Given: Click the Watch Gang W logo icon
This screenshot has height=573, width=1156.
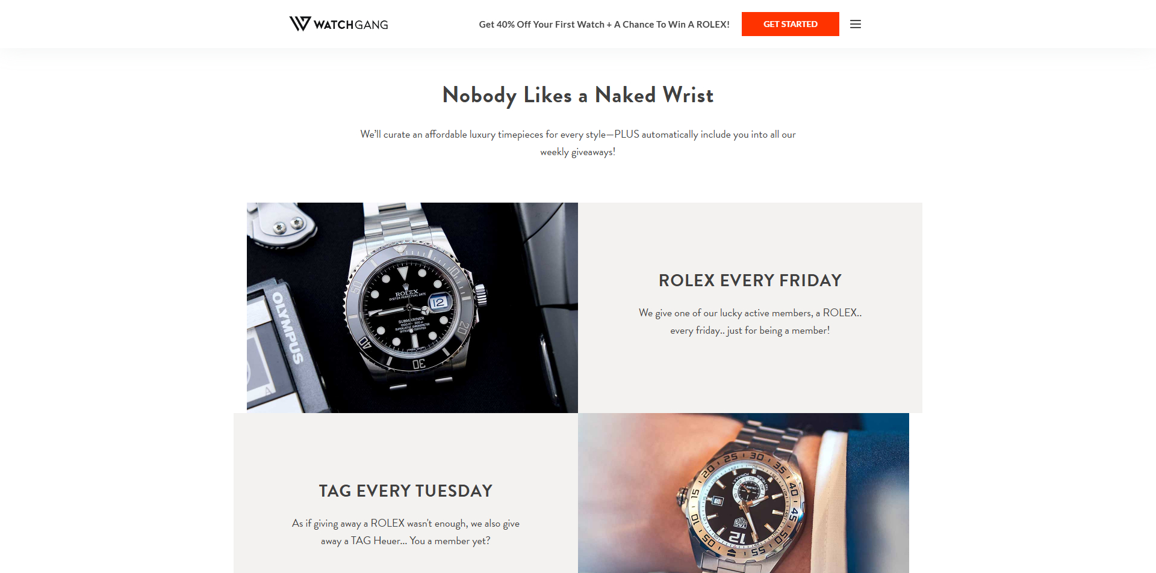Looking at the screenshot, I should pyautogui.click(x=300, y=24).
